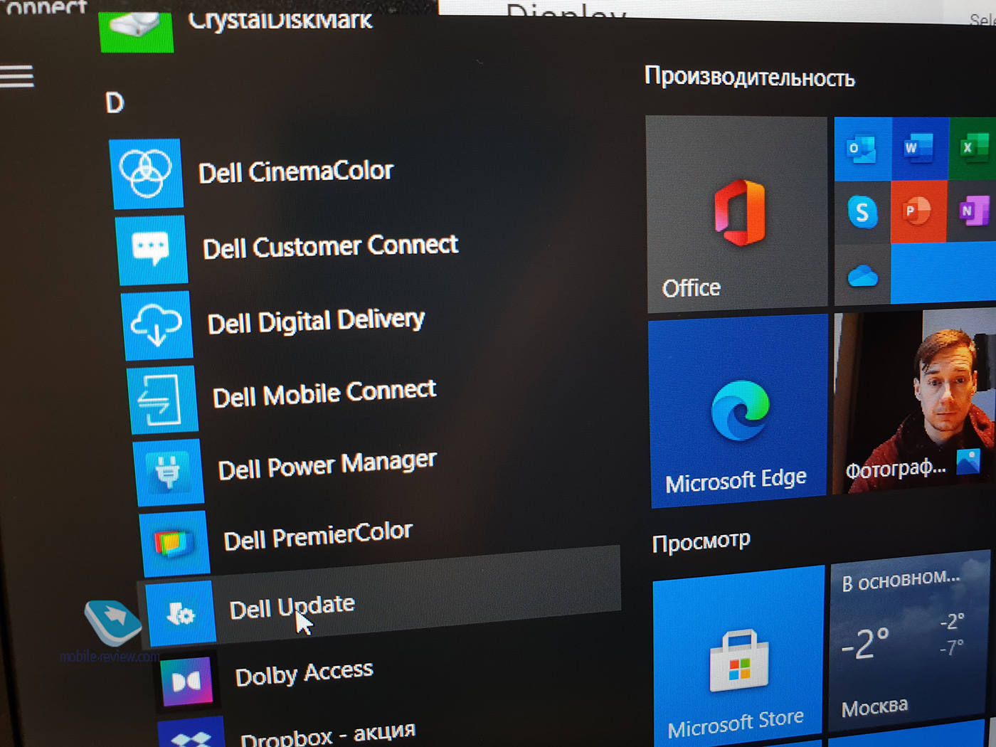Viewport: 996px width, 747px height.
Task: Launch OneNote from the Office tile group
Action: 972,211
